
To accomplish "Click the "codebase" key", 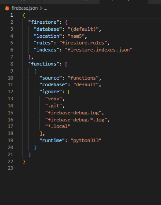I will (x=53, y=84).
